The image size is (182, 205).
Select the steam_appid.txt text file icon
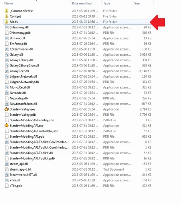tap(7, 169)
